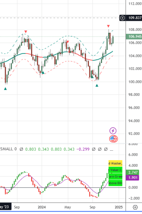Open the three-dots menu in the indicator legend
The height and width of the screenshot is (214, 142).
point(112,149)
